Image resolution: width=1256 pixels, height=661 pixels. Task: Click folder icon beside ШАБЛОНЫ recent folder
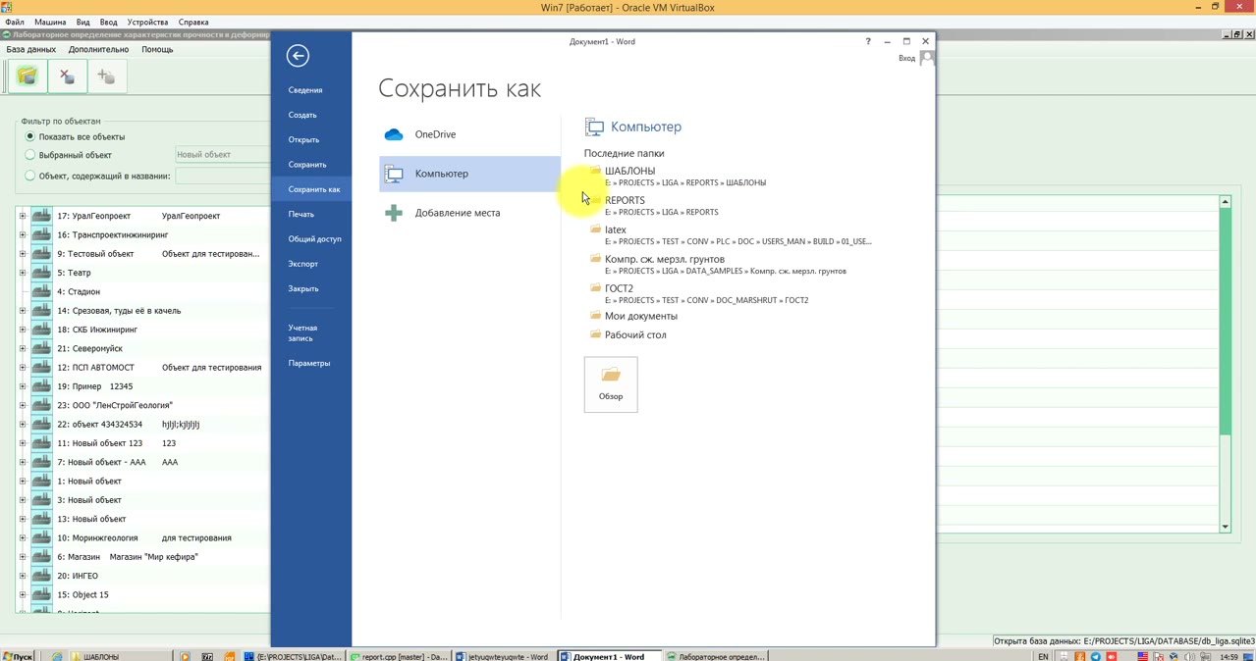click(x=595, y=171)
